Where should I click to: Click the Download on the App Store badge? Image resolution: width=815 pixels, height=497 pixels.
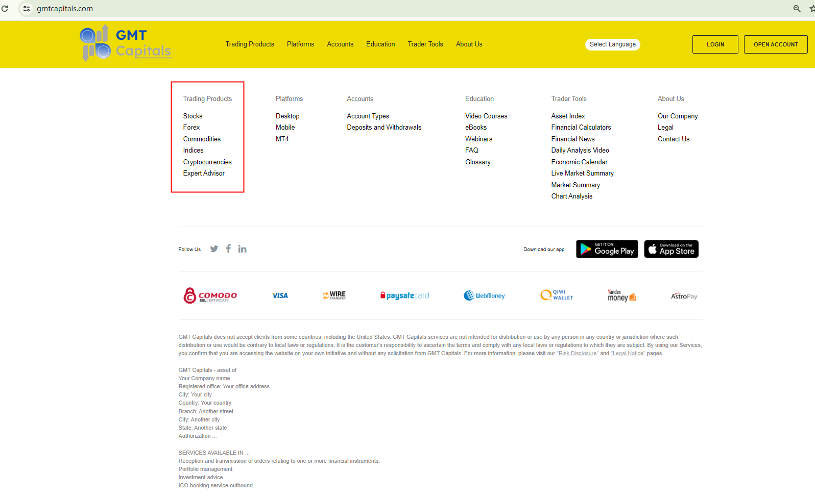(x=672, y=249)
